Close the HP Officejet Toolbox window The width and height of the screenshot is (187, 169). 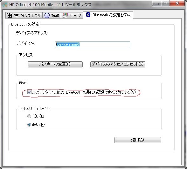(177, 4)
